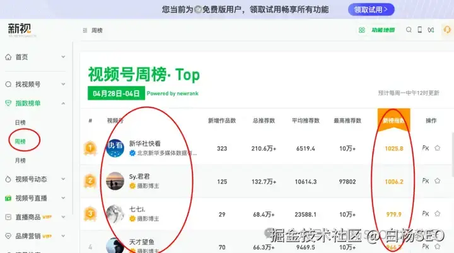Expand the 品牌营销 chevron
Image resolution: width=454 pixels, height=253 pixels.
pos(63,236)
